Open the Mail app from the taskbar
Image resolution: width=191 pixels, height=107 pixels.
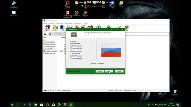(x=53, y=105)
